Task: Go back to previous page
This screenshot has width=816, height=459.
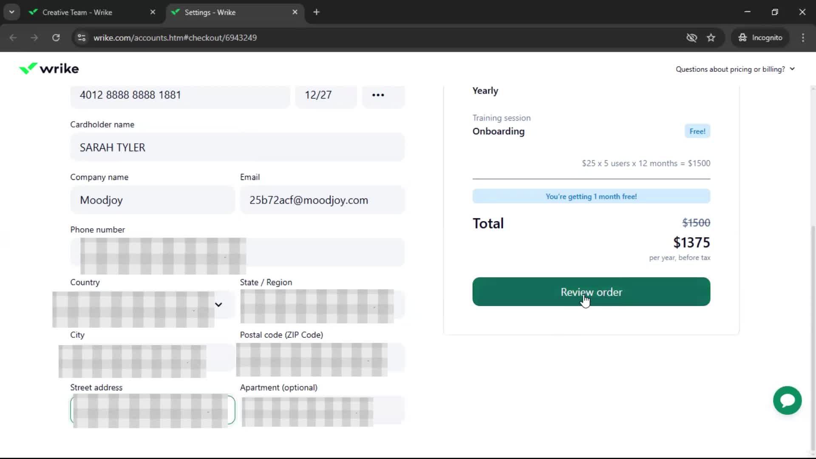Action: pyautogui.click(x=13, y=37)
